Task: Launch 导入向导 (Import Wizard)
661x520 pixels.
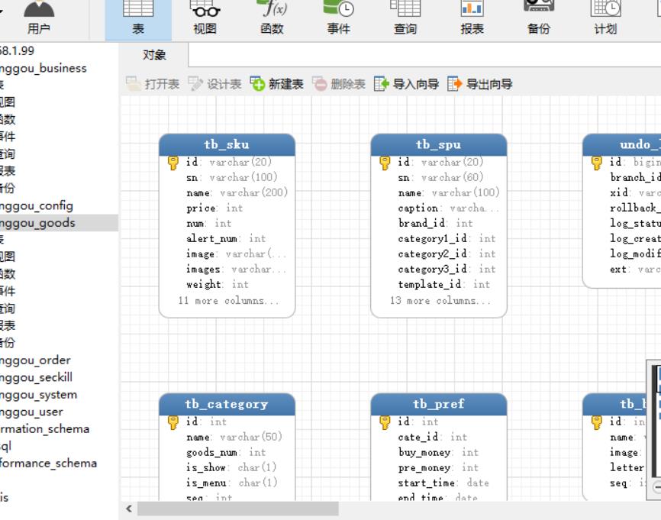Action: point(406,84)
